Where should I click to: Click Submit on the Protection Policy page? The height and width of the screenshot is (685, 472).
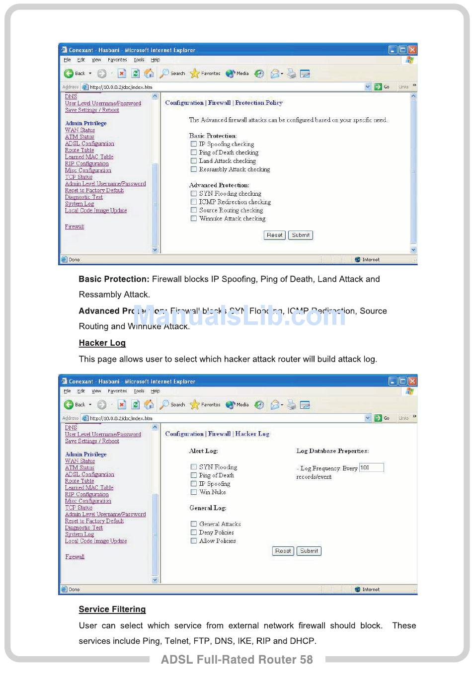tap(301, 235)
